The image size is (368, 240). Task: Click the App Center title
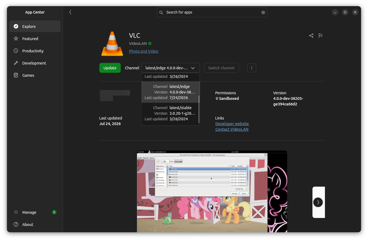coord(35,12)
